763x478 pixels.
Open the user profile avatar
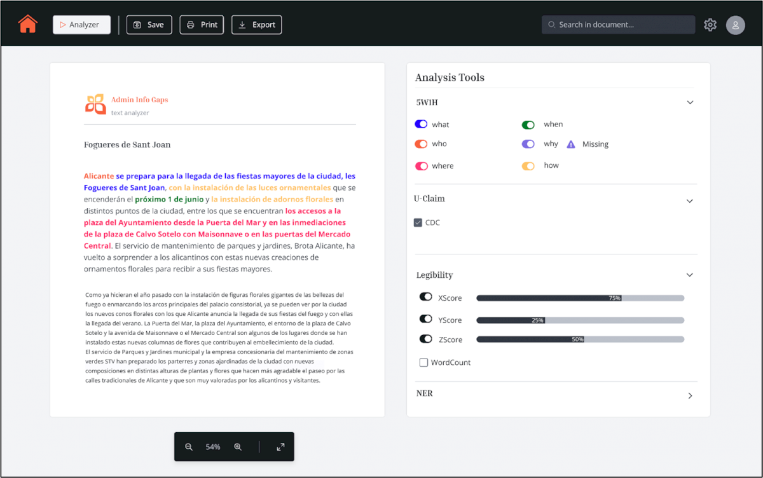click(736, 25)
